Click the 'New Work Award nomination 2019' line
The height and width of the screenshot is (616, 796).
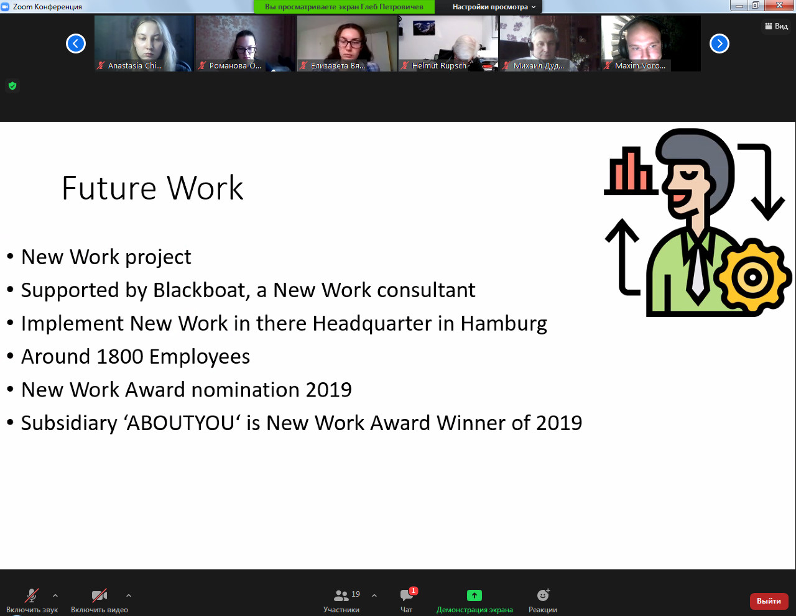187,390
